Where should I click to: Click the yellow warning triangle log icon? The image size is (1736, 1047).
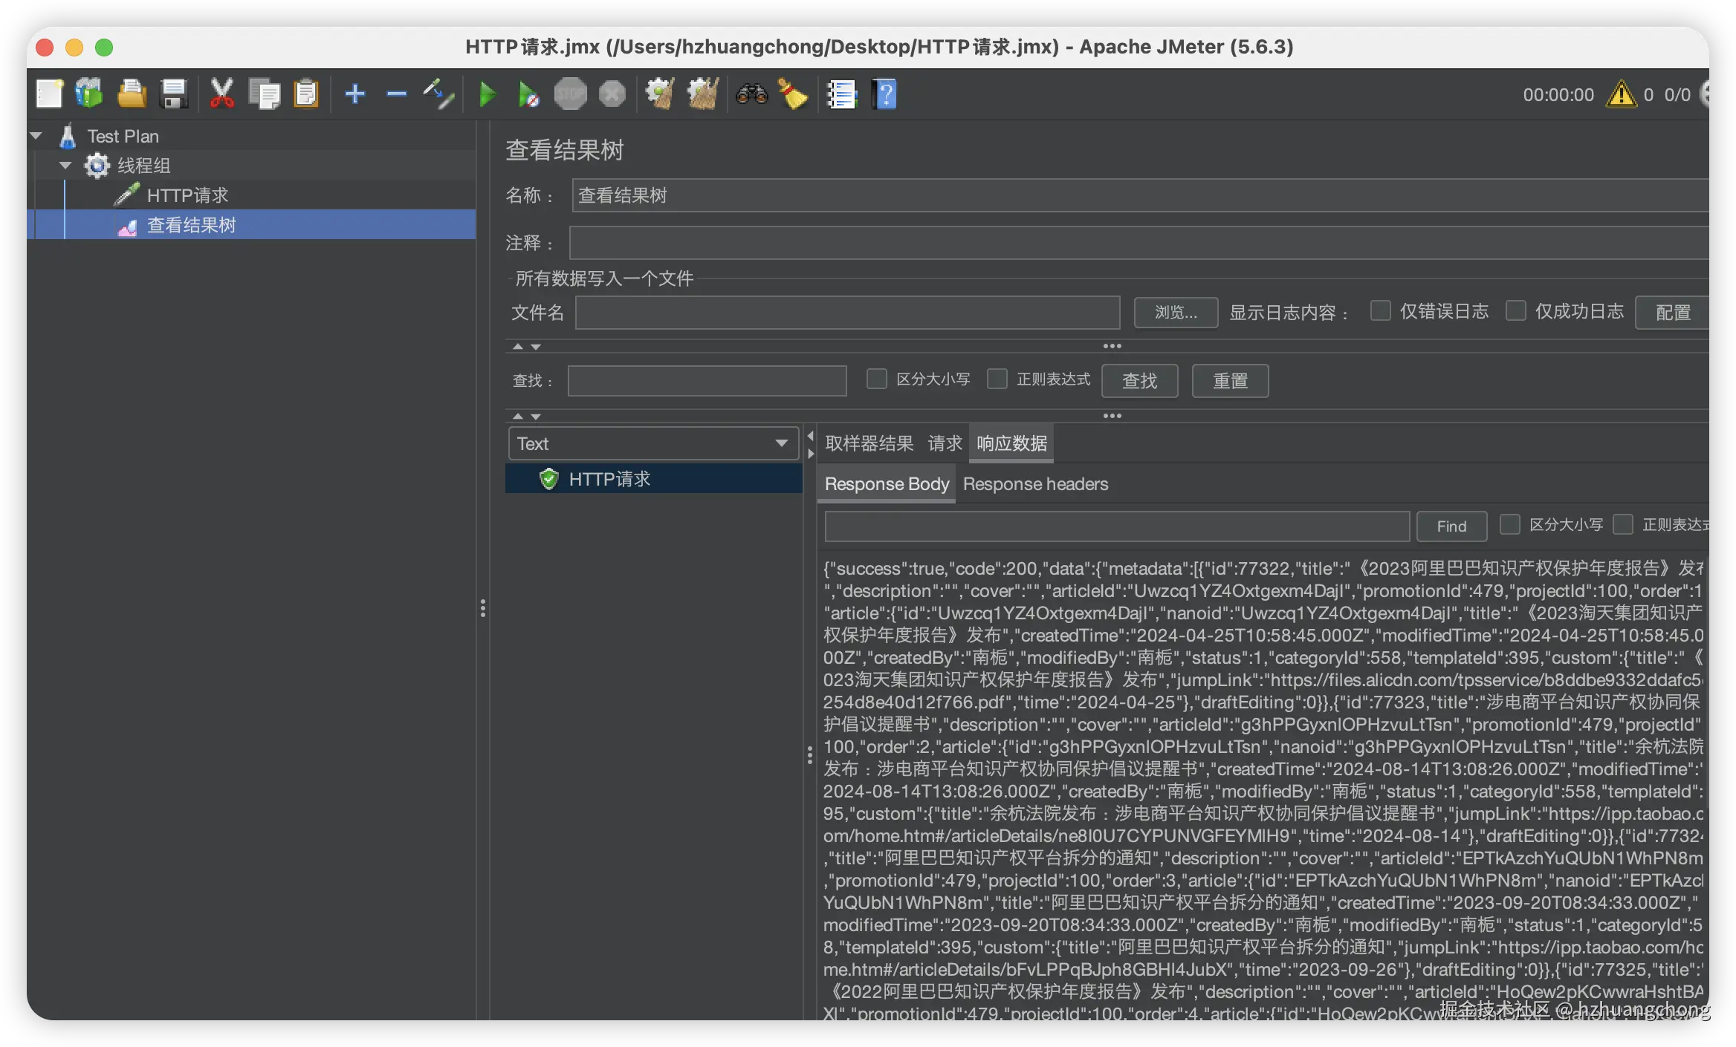[x=1621, y=95]
